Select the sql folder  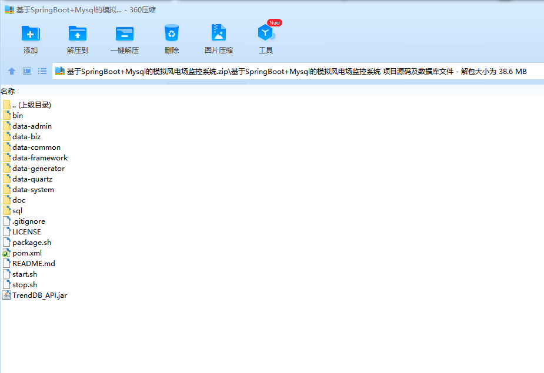tap(12, 211)
